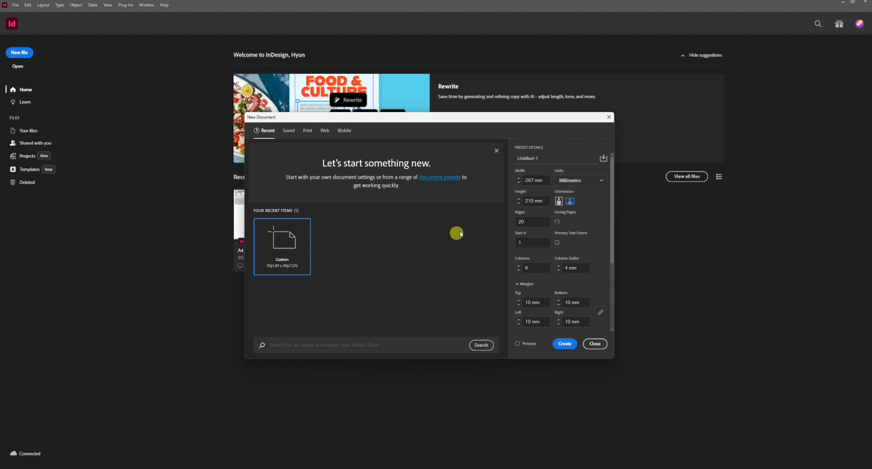The height and width of the screenshot is (469, 872).
Task: Click the Start # input field
Action: coord(532,243)
